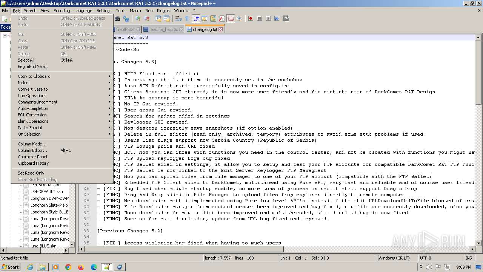Choose Select All in Edit menu

tap(62, 60)
